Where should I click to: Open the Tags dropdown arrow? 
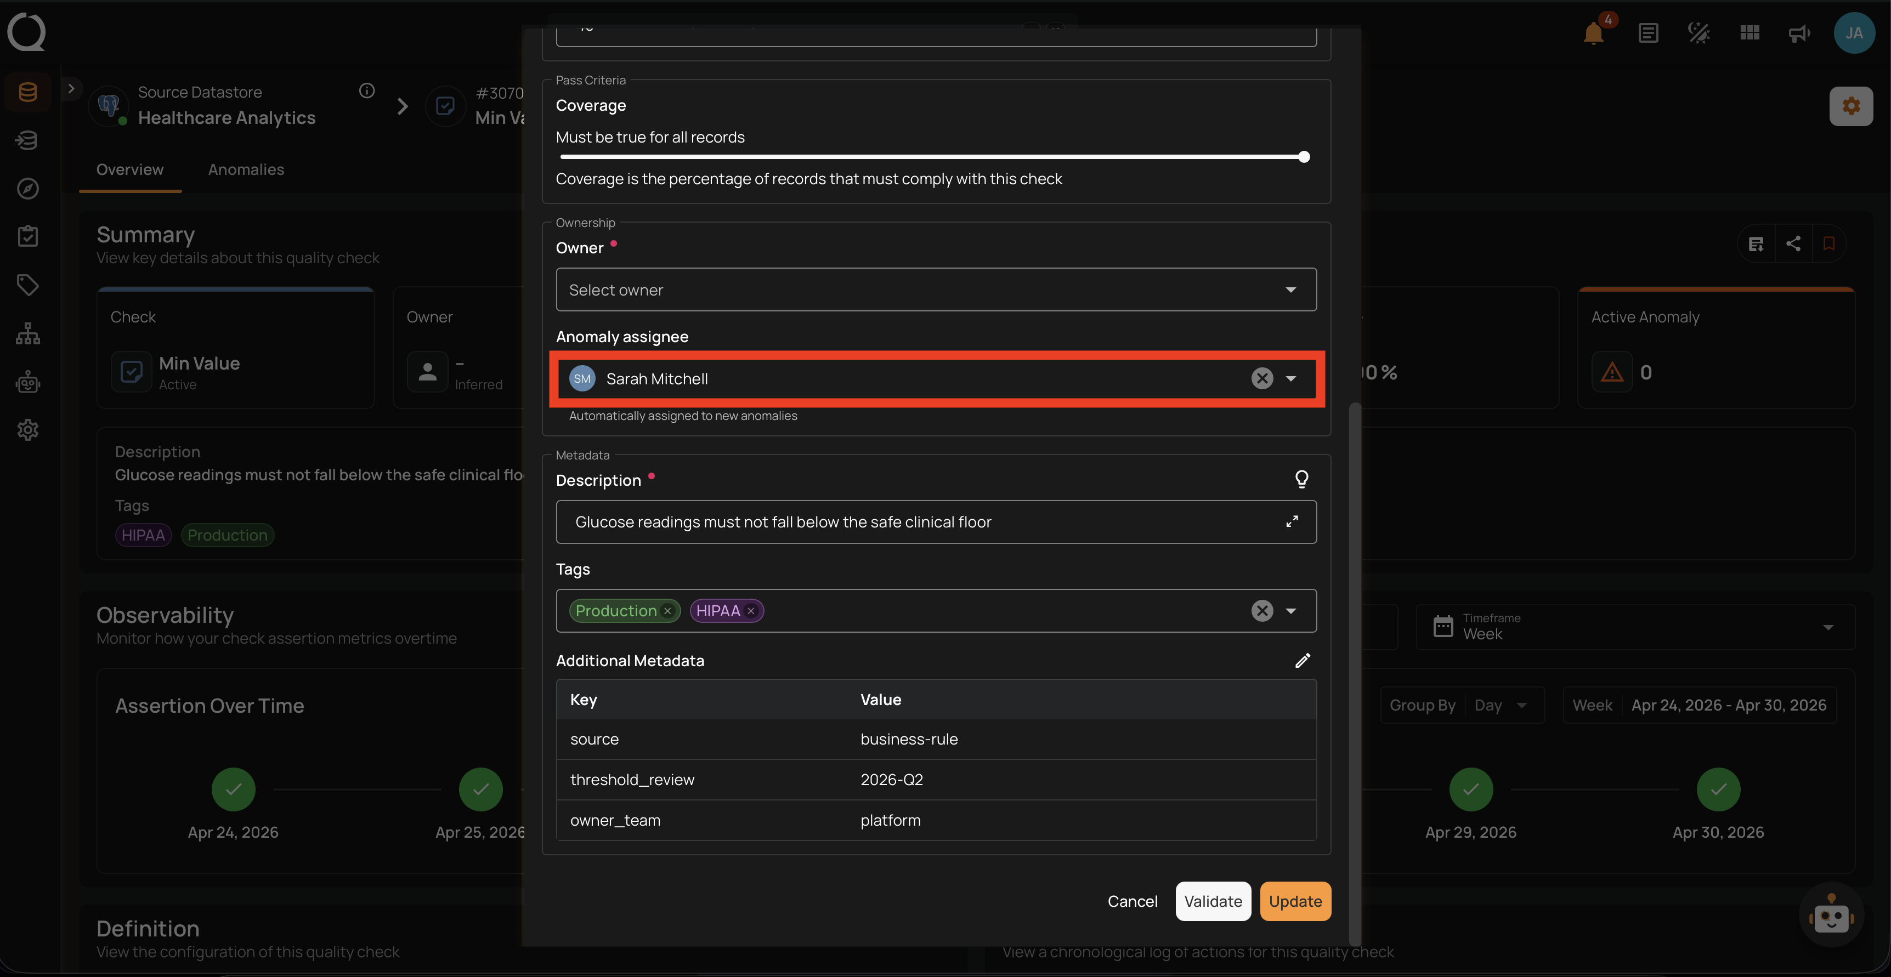click(x=1290, y=611)
